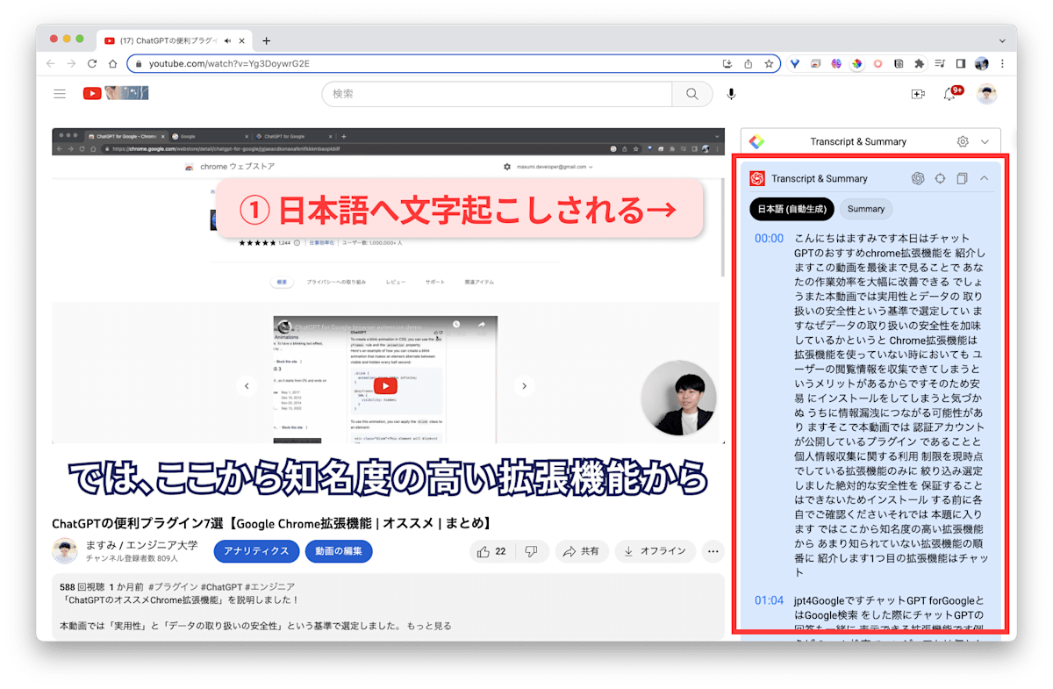Open channel ますみ / エンジニア大学

(x=141, y=544)
